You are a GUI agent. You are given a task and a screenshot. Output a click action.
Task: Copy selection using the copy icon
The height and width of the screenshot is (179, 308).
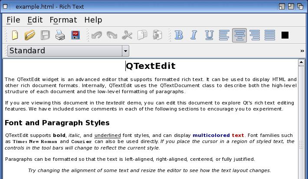[x=142, y=36]
